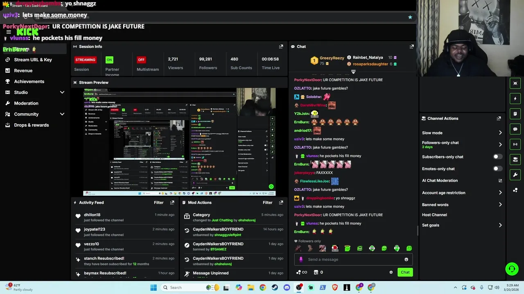This screenshot has width=524, height=294.
Task: Click the red STREAMING session badge
Action: pos(85,60)
